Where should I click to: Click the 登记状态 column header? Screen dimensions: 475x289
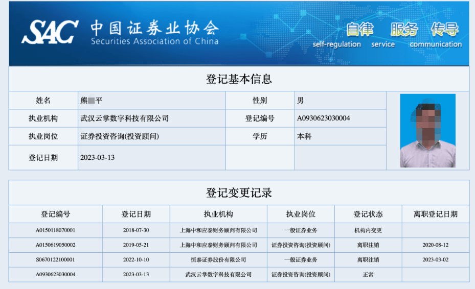coord(368,214)
